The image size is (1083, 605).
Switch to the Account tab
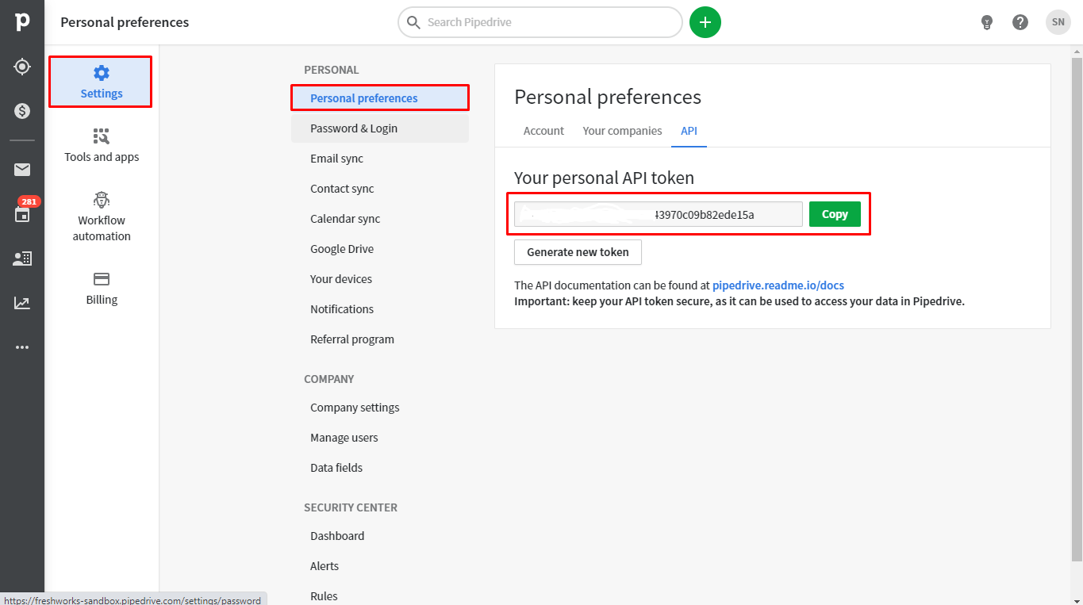pos(543,131)
